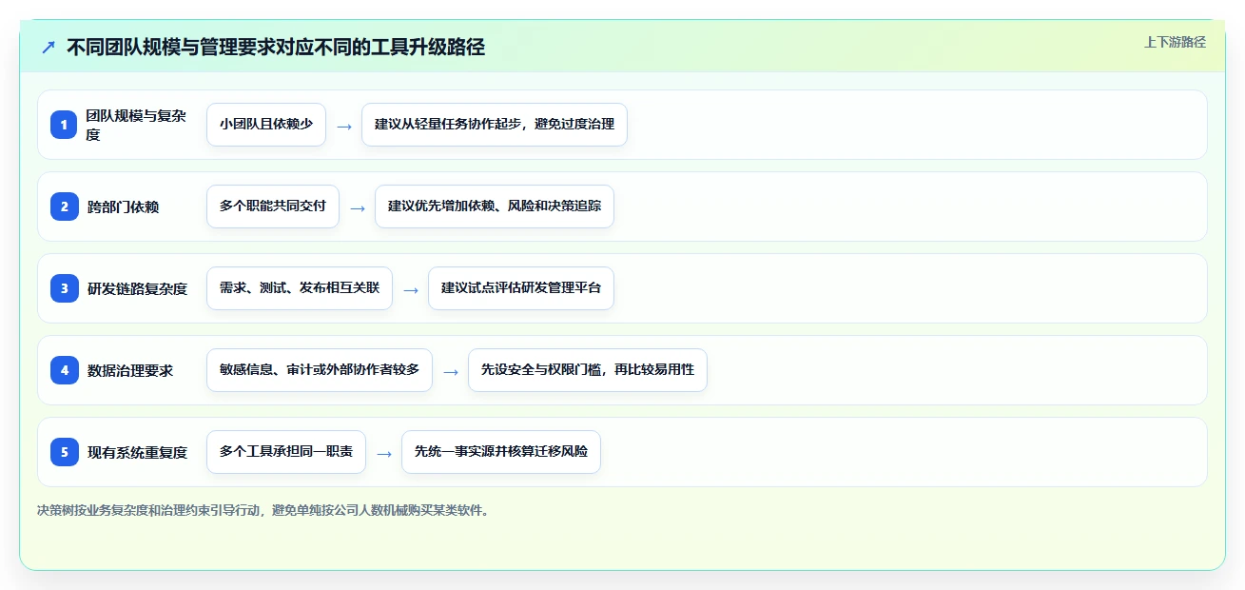Click the 研发链路复杂度 row label
The height and width of the screenshot is (590, 1245).
click(137, 288)
